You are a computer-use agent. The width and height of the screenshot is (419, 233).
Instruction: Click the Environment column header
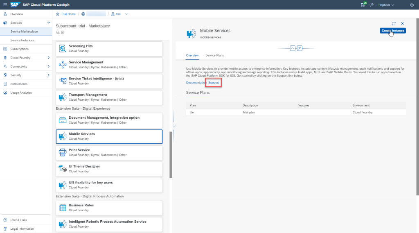coord(361,105)
